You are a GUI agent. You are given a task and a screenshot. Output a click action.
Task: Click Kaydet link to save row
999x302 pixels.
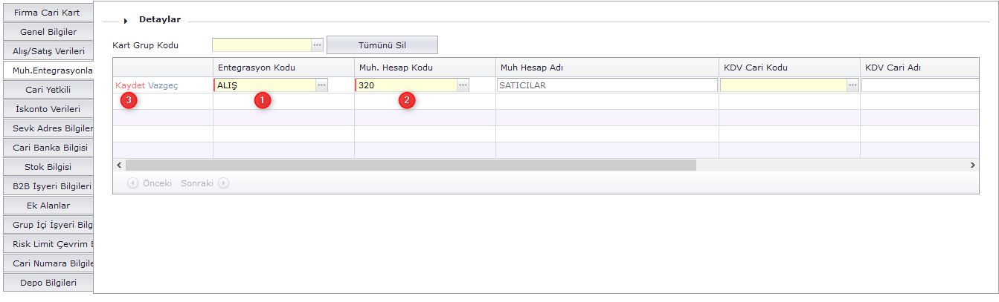pos(130,85)
